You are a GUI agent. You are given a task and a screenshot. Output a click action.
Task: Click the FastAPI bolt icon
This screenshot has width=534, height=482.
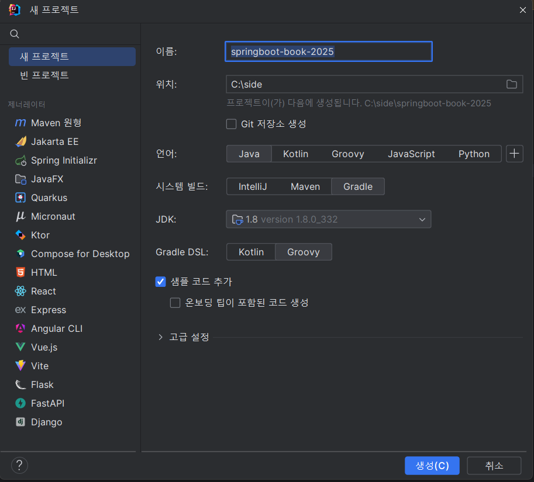click(20, 404)
